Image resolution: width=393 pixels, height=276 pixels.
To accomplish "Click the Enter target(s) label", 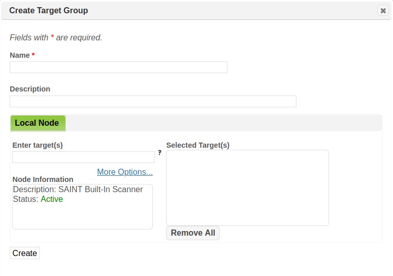I will click(x=37, y=145).
